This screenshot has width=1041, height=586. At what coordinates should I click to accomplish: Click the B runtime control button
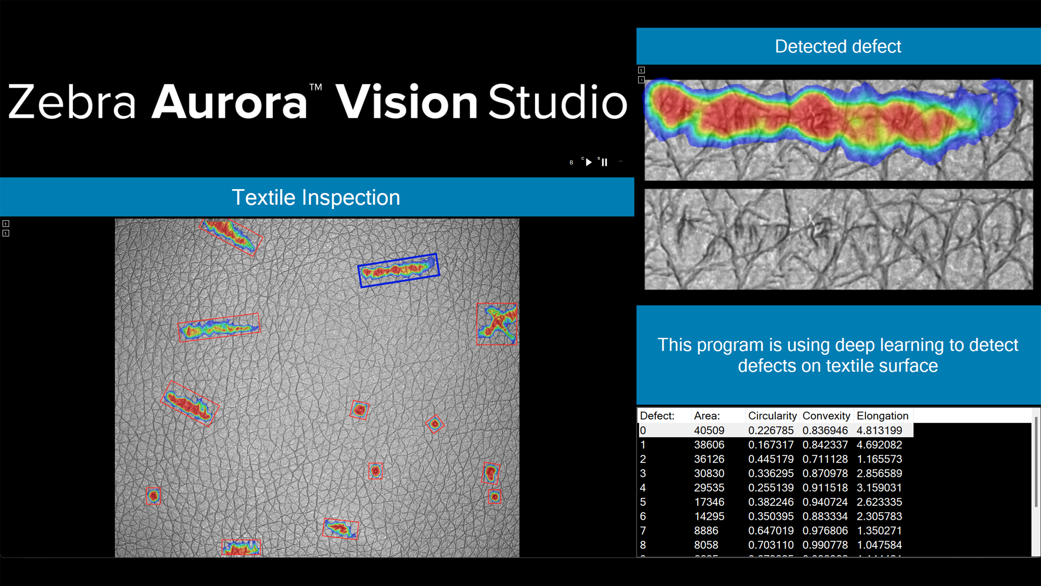(x=571, y=163)
